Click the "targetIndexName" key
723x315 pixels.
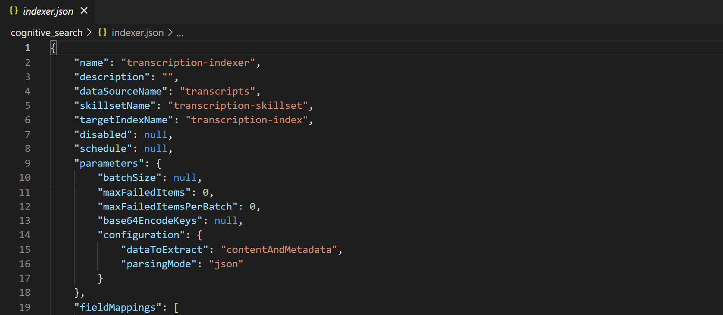(124, 120)
